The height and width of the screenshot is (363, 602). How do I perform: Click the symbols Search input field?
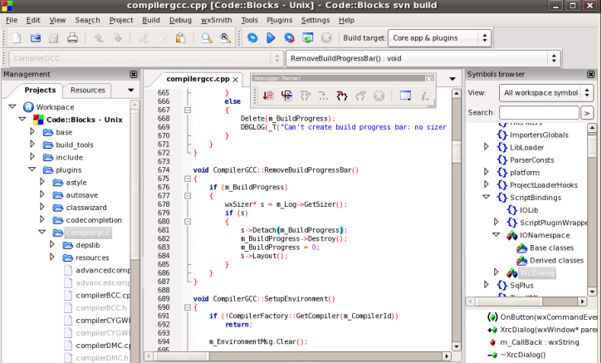pos(539,112)
